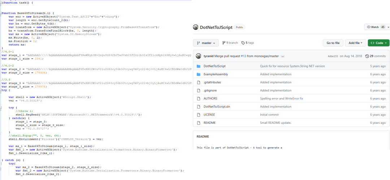Open the .gitattributes file
Viewport: 390px width, 180px height.
point(212,82)
